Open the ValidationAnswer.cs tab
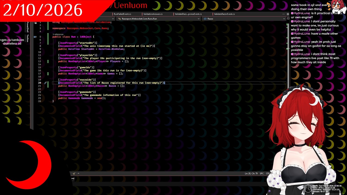Image resolution: width=347 pixels, height=195 pixels. pos(153,14)
